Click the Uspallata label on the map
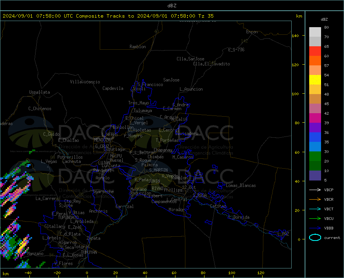344x278 pixels. [x=39, y=92]
